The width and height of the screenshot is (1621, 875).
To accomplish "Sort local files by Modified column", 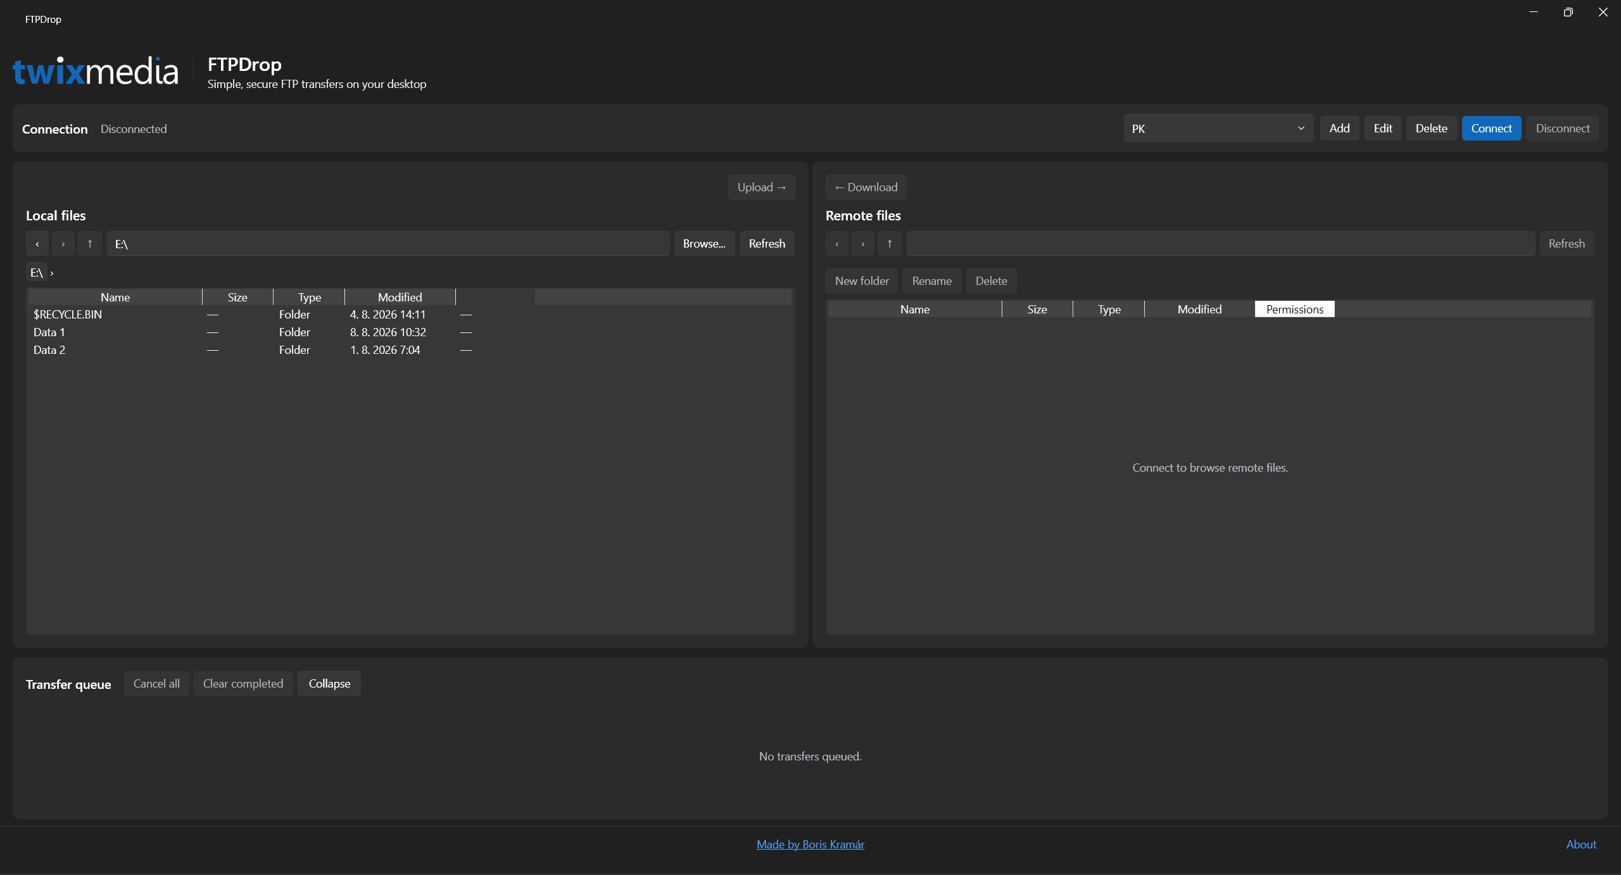I will click(400, 298).
